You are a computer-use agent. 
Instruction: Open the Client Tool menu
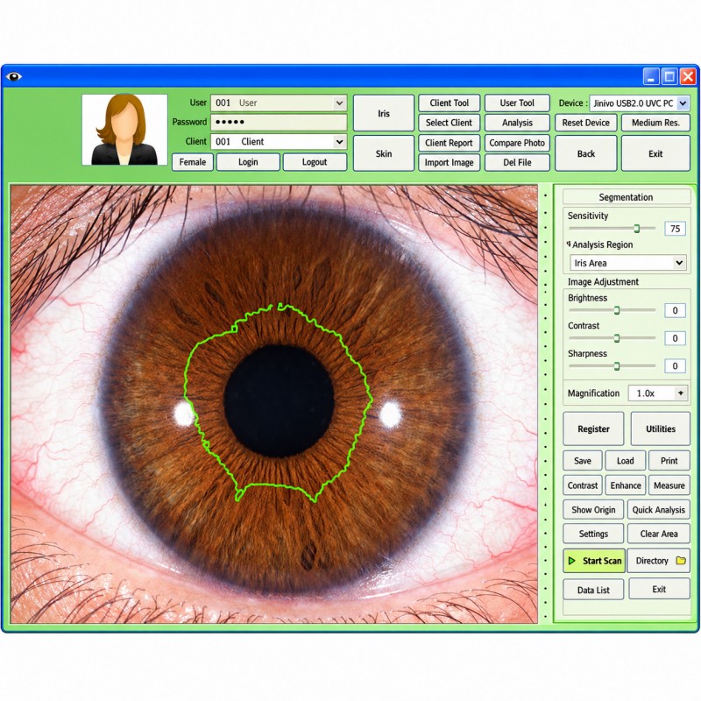click(x=450, y=103)
